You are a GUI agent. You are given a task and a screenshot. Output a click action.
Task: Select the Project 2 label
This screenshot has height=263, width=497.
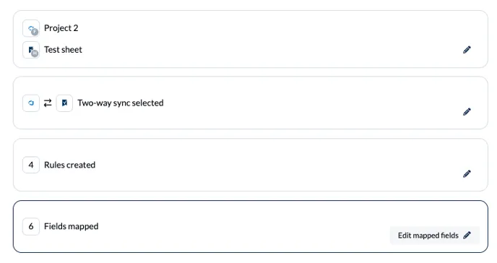coord(61,28)
